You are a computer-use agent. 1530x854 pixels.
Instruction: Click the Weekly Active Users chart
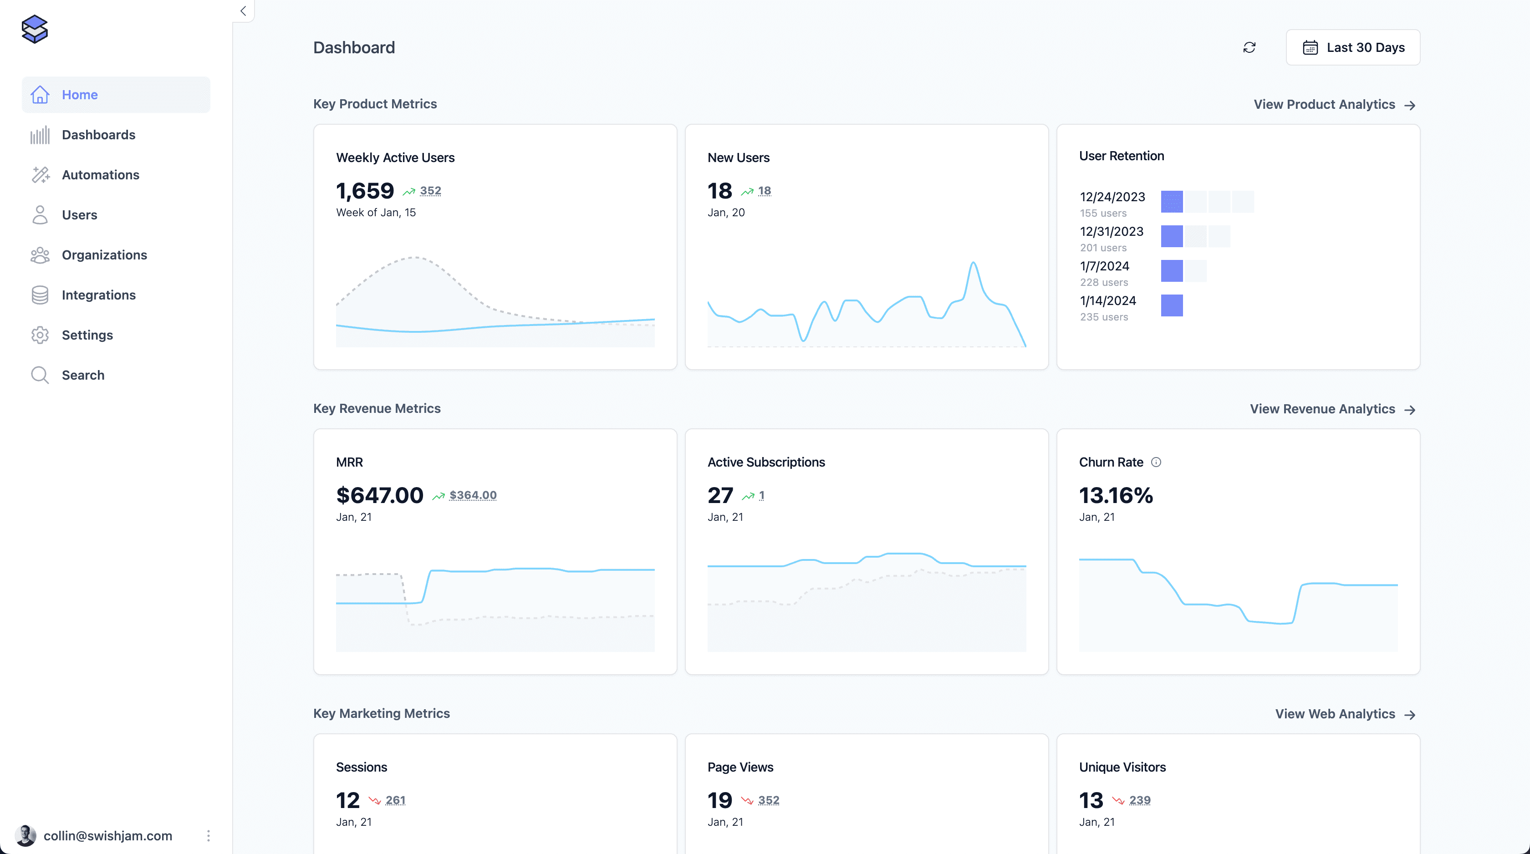(x=495, y=301)
